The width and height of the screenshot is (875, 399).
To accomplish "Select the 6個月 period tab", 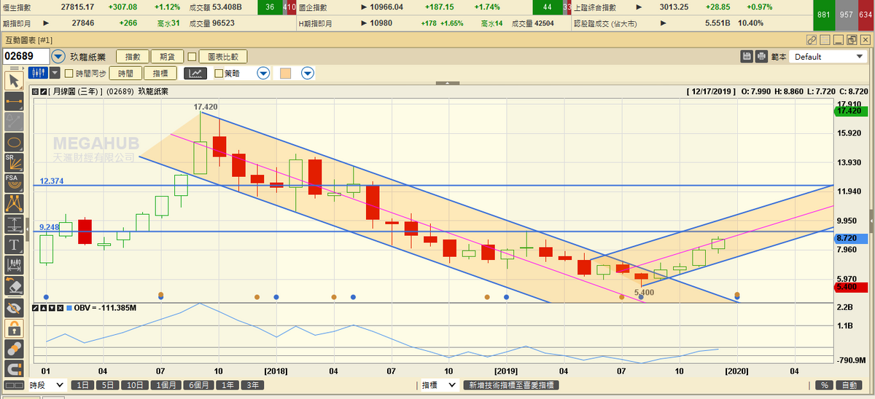I will pyautogui.click(x=199, y=384).
